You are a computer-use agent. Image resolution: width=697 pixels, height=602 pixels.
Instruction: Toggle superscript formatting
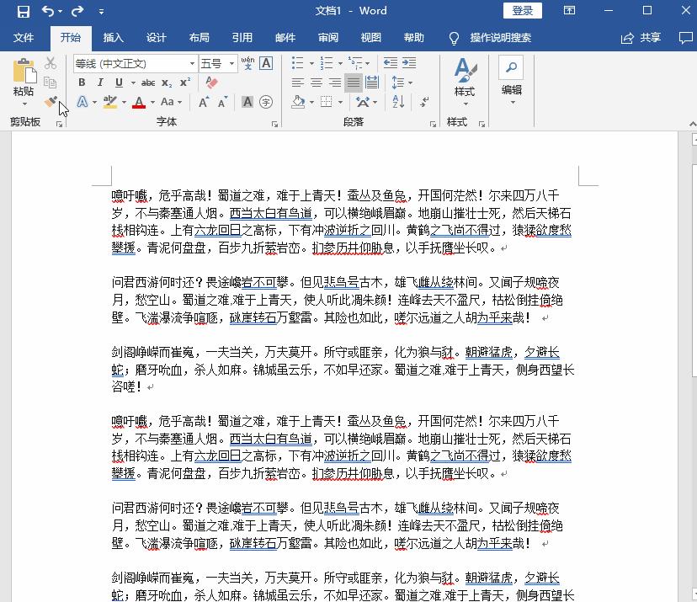coord(185,83)
